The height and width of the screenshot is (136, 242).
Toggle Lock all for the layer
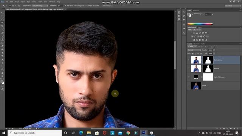coord(201,54)
